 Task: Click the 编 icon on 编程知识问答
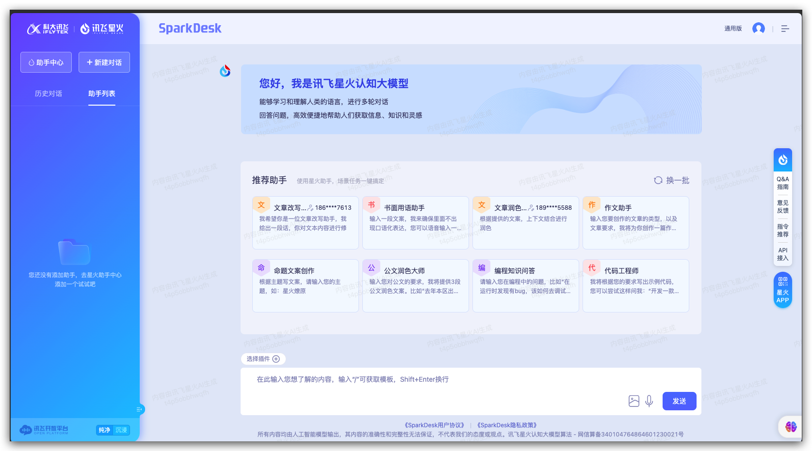[x=482, y=268]
